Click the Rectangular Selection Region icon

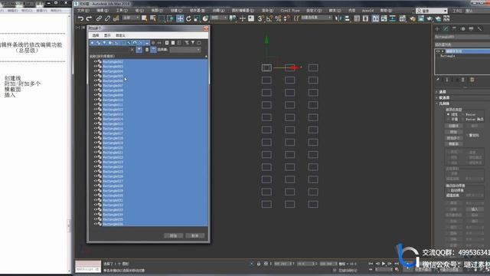click(x=162, y=18)
